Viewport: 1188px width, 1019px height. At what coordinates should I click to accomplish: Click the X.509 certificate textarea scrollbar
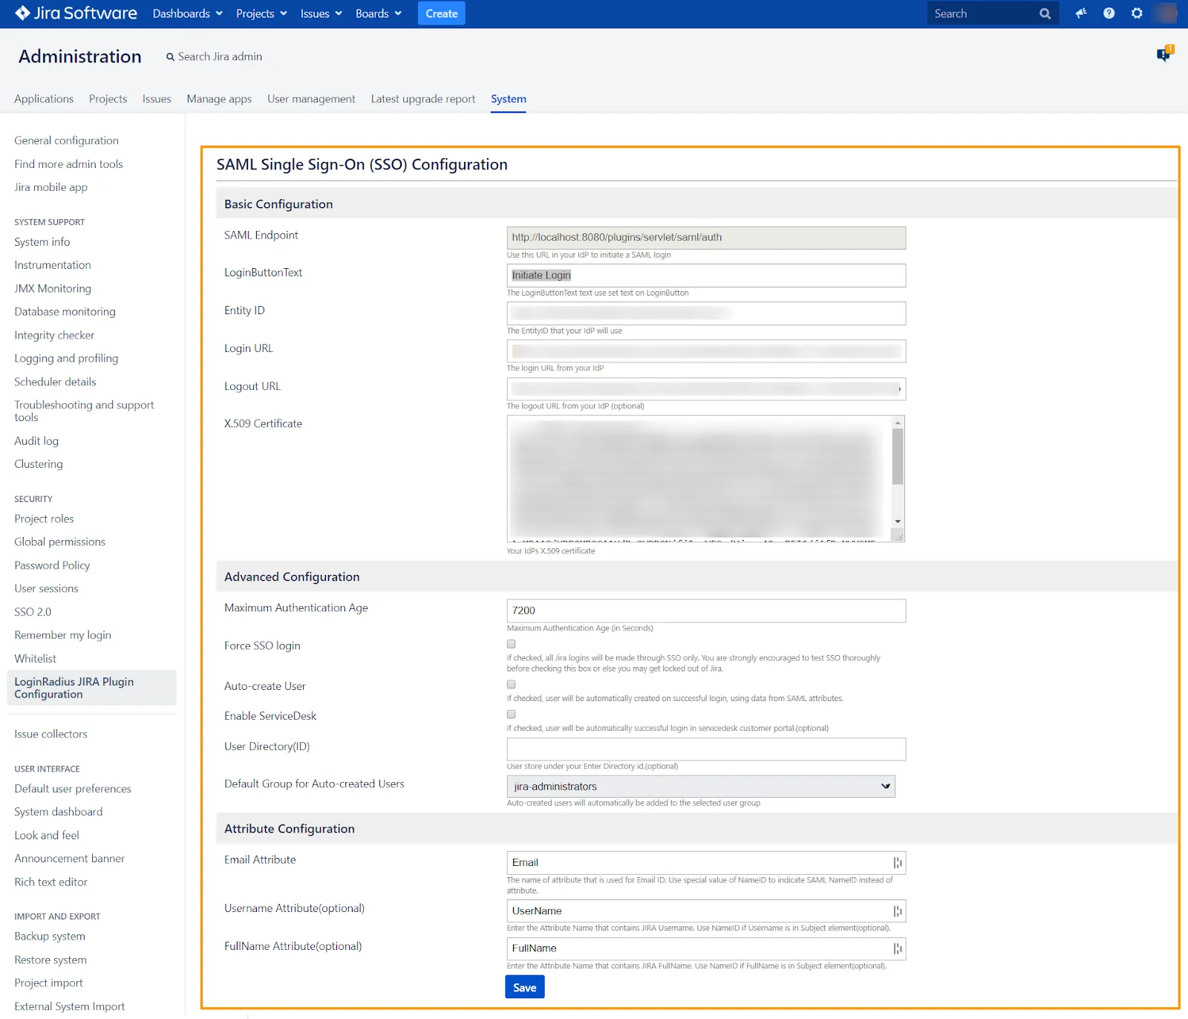(898, 457)
